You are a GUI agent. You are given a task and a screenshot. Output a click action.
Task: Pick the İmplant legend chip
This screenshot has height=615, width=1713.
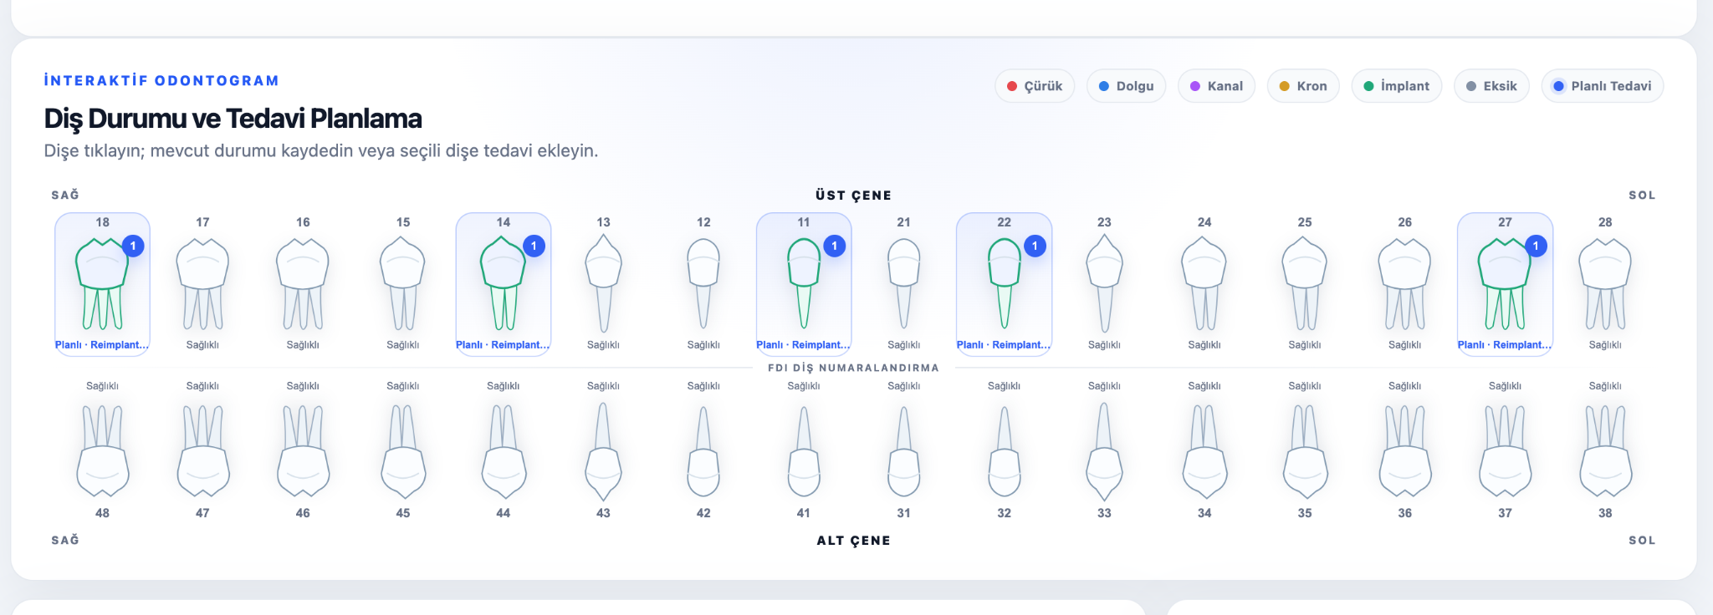point(1397,86)
